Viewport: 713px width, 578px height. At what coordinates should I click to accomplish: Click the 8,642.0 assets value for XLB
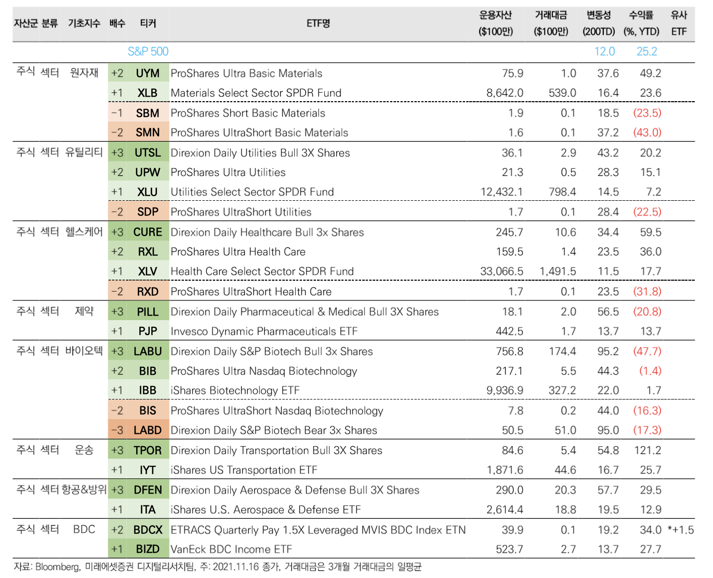pos(505,93)
